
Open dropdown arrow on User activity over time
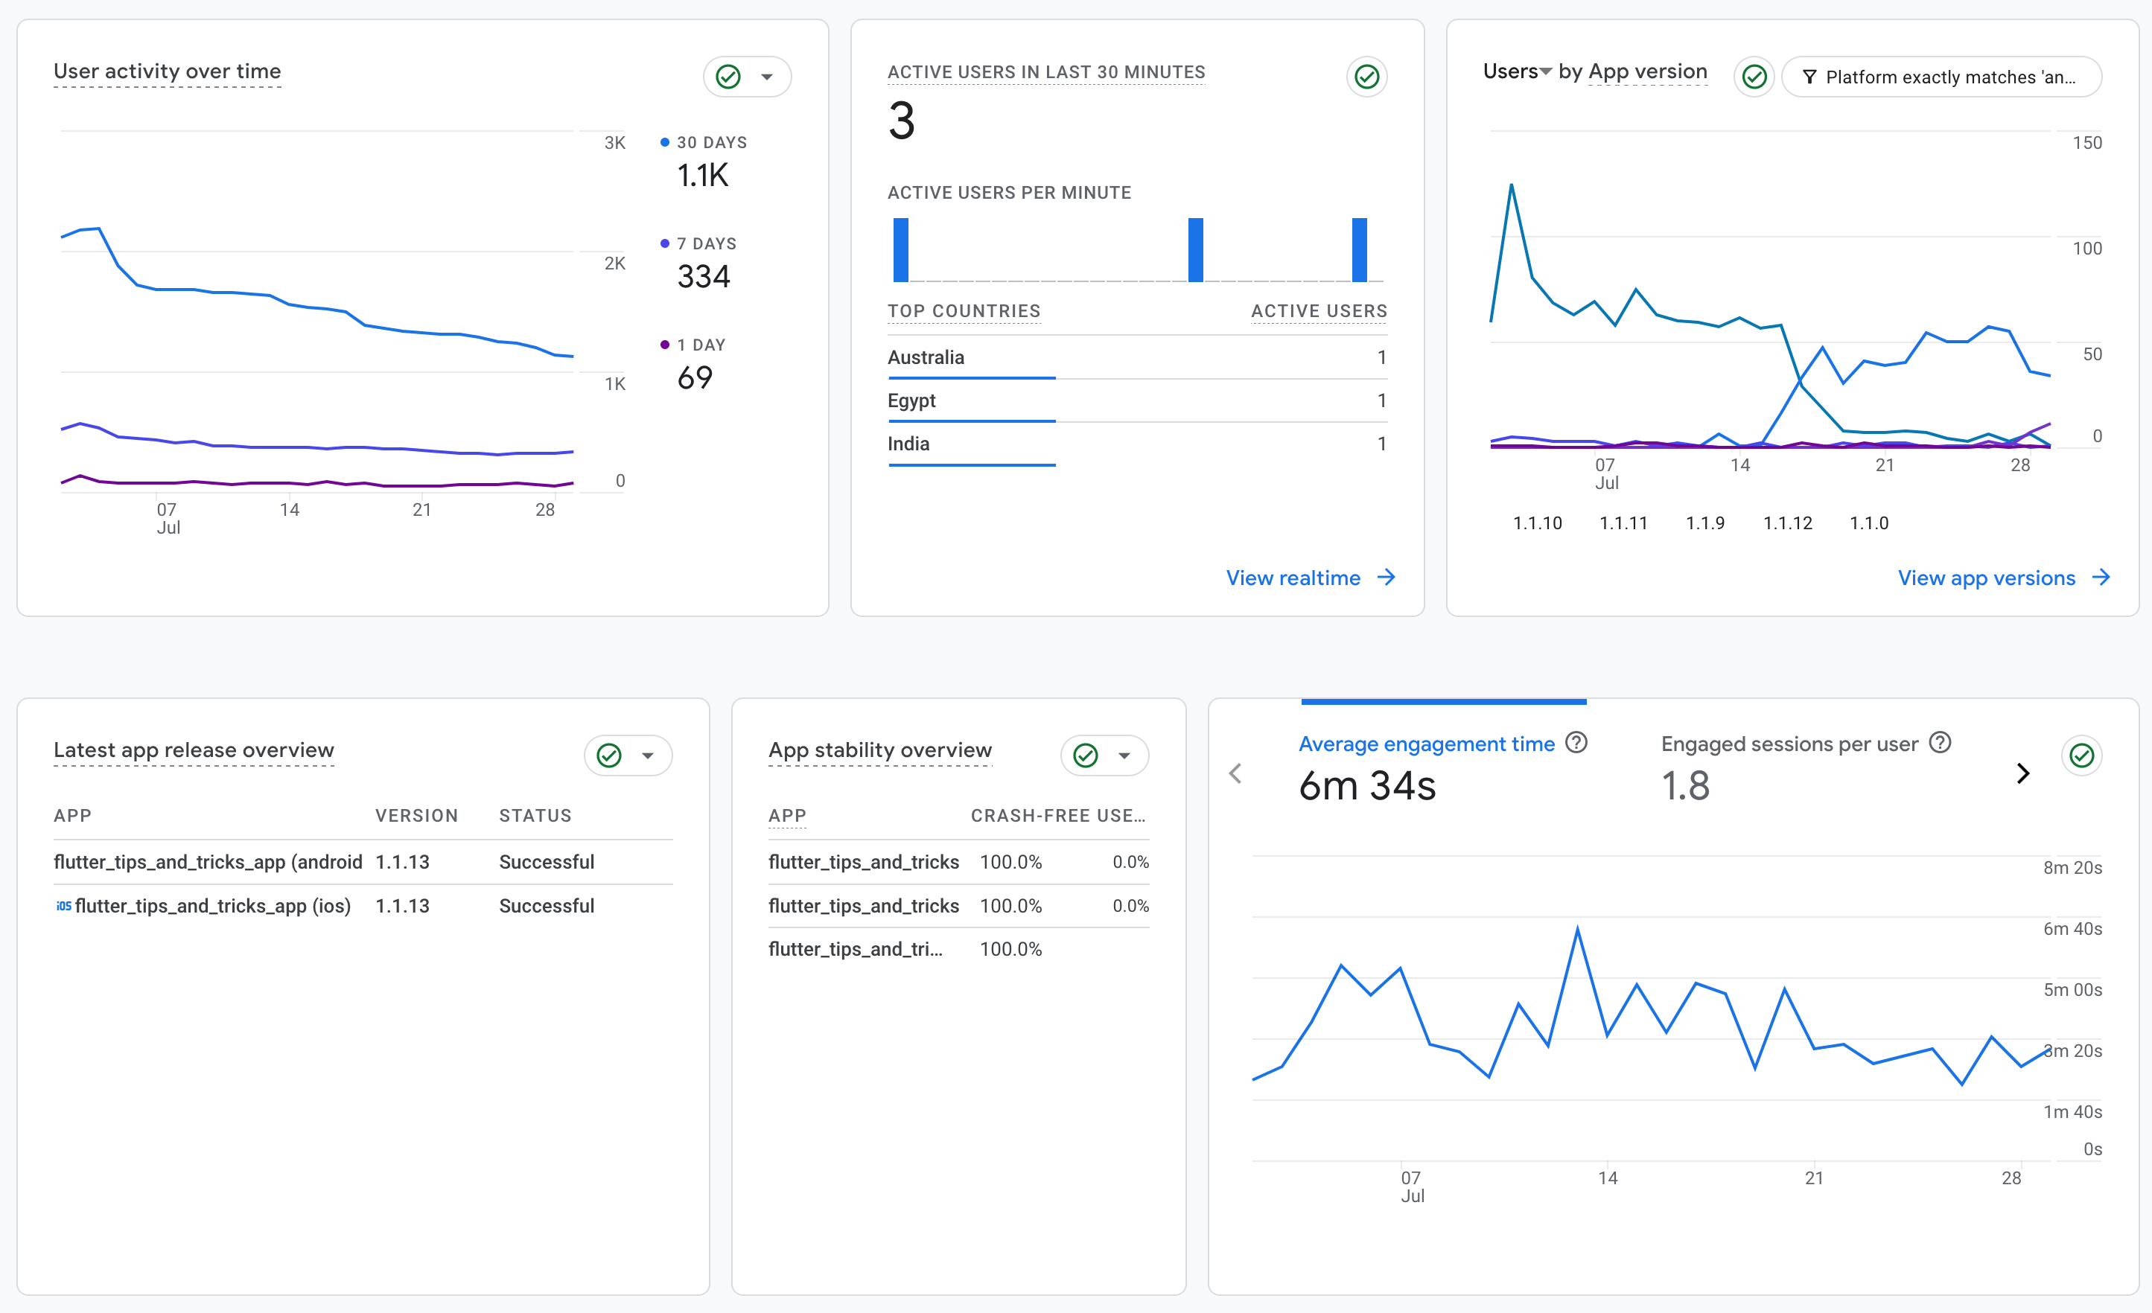click(x=767, y=77)
